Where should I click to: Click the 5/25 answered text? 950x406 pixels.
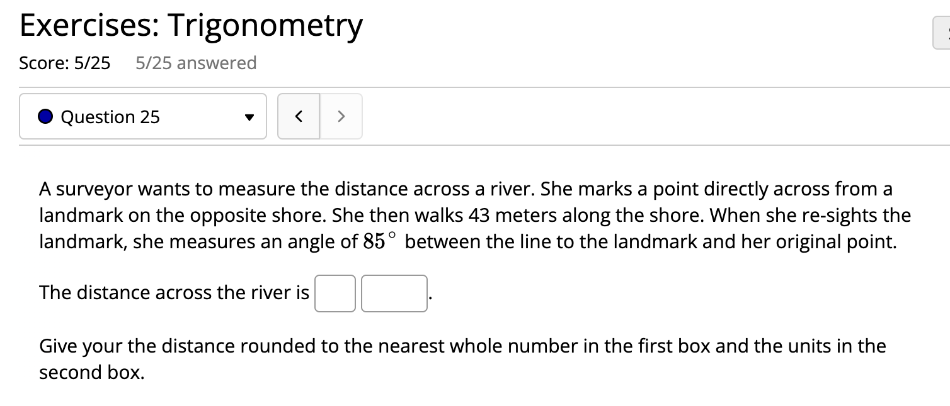[x=196, y=63]
